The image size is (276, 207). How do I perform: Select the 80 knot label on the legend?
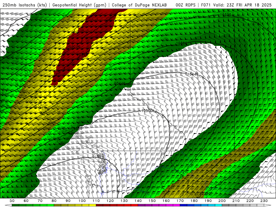click(54, 201)
